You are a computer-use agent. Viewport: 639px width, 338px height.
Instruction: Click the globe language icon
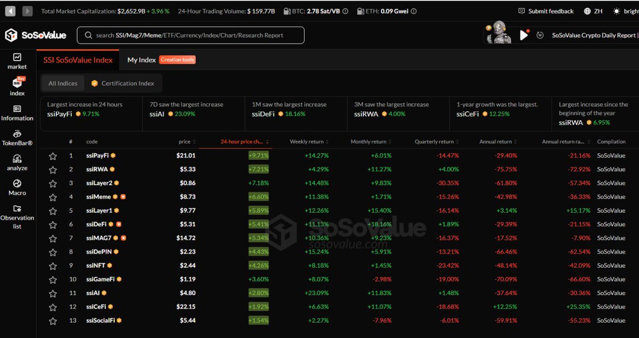[x=587, y=11]
